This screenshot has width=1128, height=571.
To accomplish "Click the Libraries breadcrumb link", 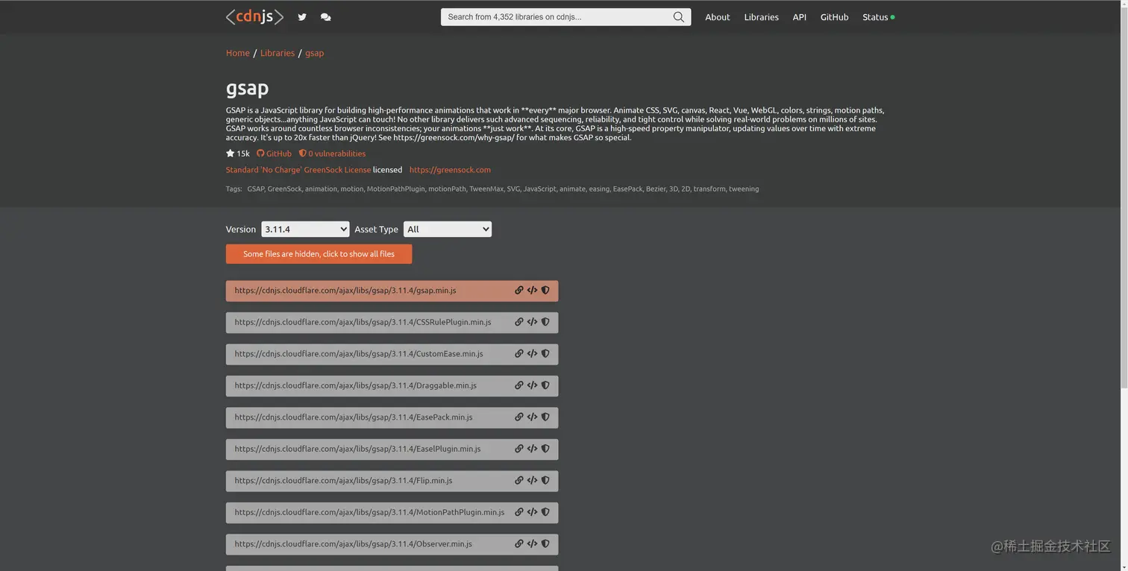I will point(278,53).
